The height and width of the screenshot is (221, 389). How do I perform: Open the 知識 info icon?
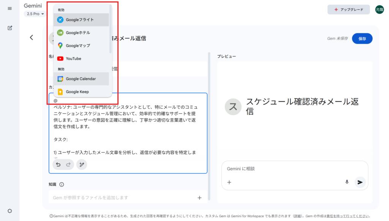62,184
